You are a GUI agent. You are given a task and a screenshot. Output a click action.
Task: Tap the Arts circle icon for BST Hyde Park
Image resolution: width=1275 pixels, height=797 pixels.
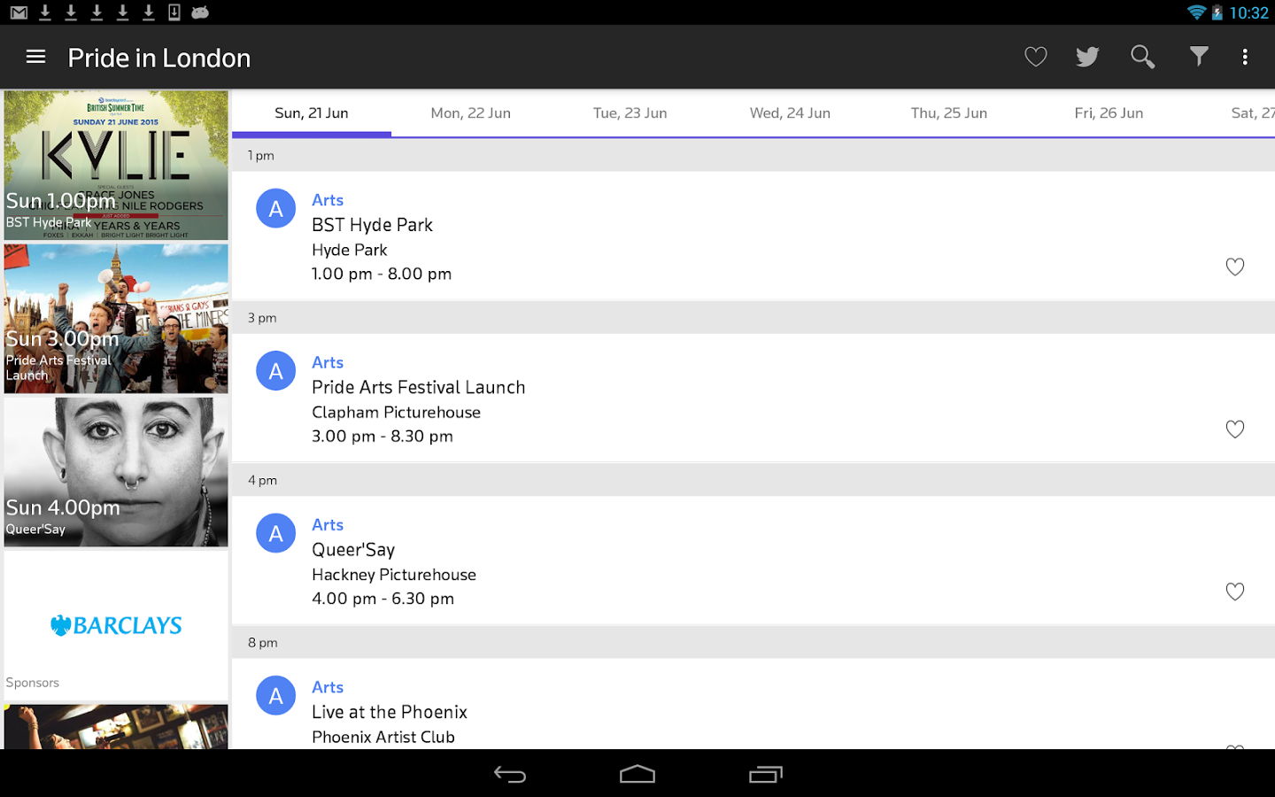(276, 208)
